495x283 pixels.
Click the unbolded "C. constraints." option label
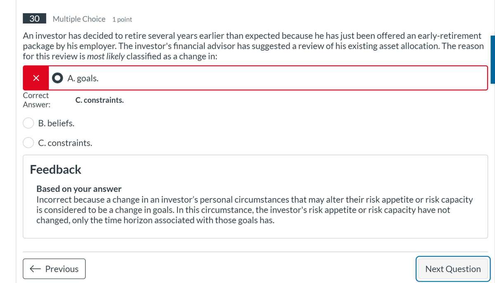pos(65,143)
